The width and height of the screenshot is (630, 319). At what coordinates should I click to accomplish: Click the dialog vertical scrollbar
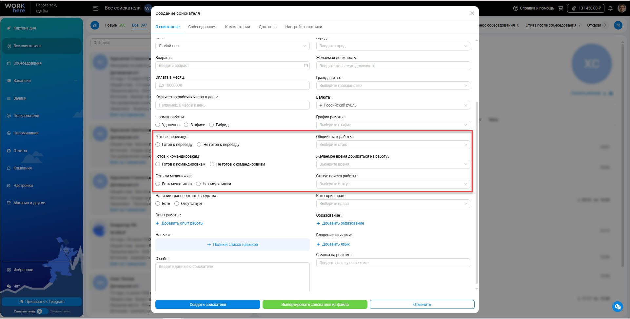pos(477,193)
